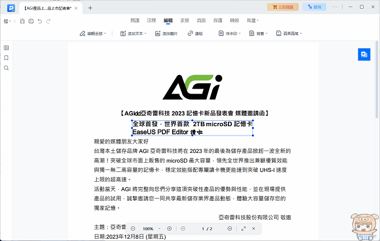This screenshot has height=241, width=380.
Task: Open the search sidebar panel
Action: coord(7,68)
